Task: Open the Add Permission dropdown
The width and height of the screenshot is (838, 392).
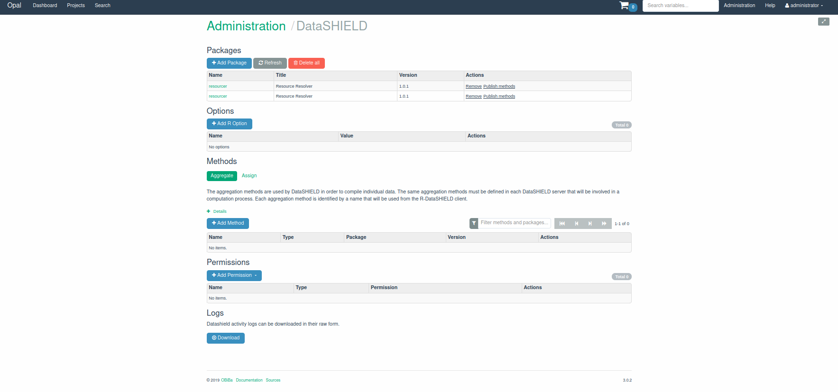Action: (234, 275)
